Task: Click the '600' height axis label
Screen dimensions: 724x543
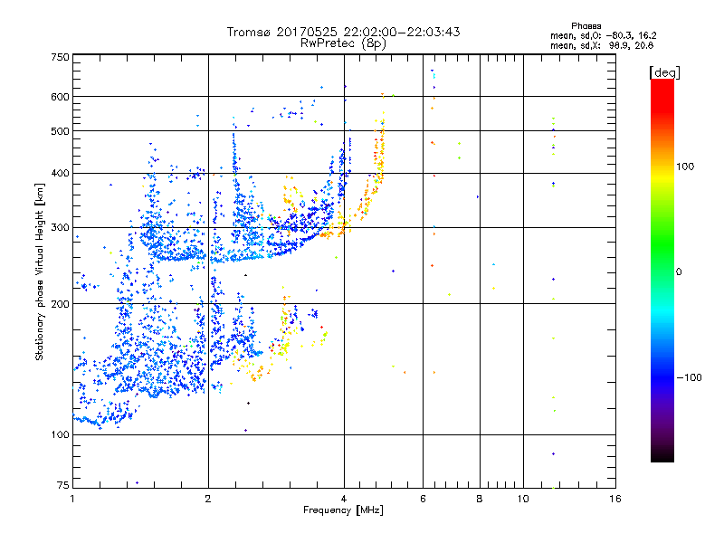Action: point(60,97)
